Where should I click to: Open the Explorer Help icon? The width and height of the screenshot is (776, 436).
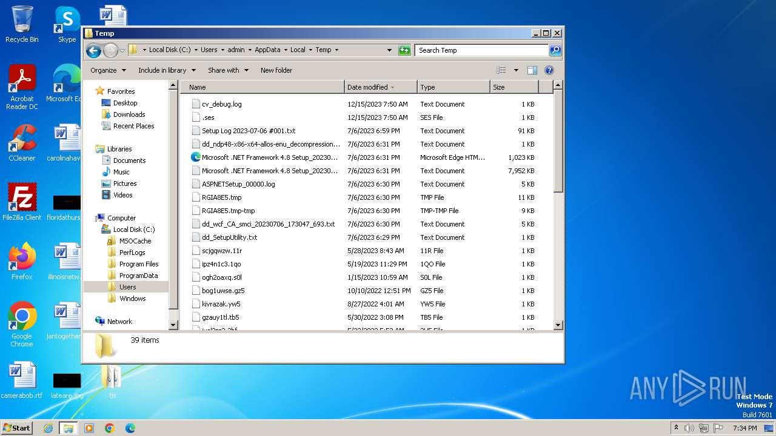(x=549, y=70)
